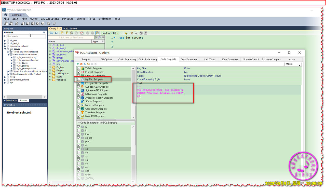Switch to the Code Formatting tab

(127, 59)
